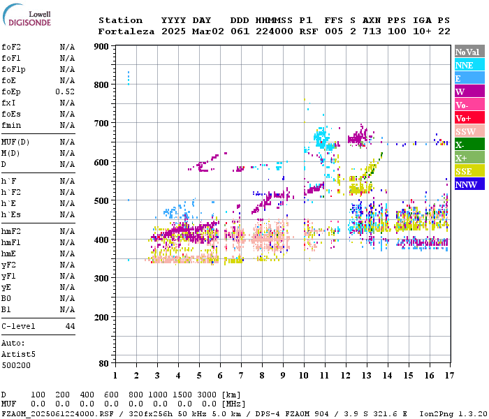Click the foEs parameter label

(11, 114)
